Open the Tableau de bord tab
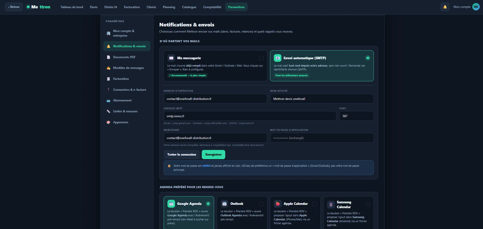The image size is (483, 229). pyautogui.click(x=72, y=7)
